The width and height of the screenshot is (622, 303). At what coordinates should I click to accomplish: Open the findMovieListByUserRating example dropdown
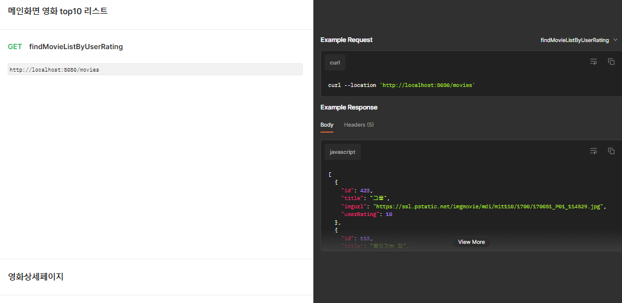pos(579,40)
